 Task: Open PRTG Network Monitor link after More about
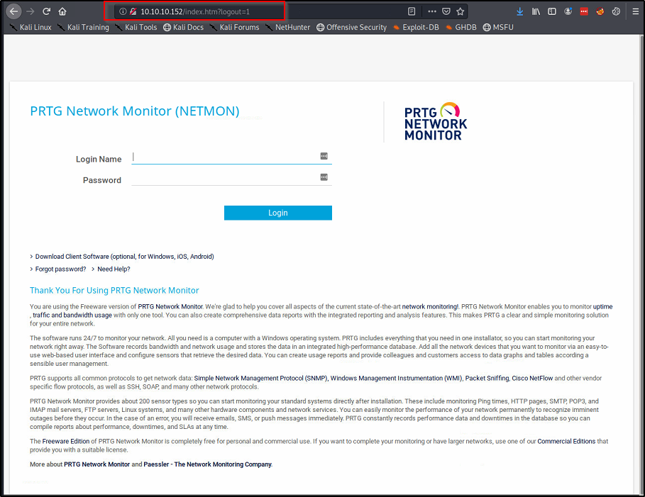(97, 464)
